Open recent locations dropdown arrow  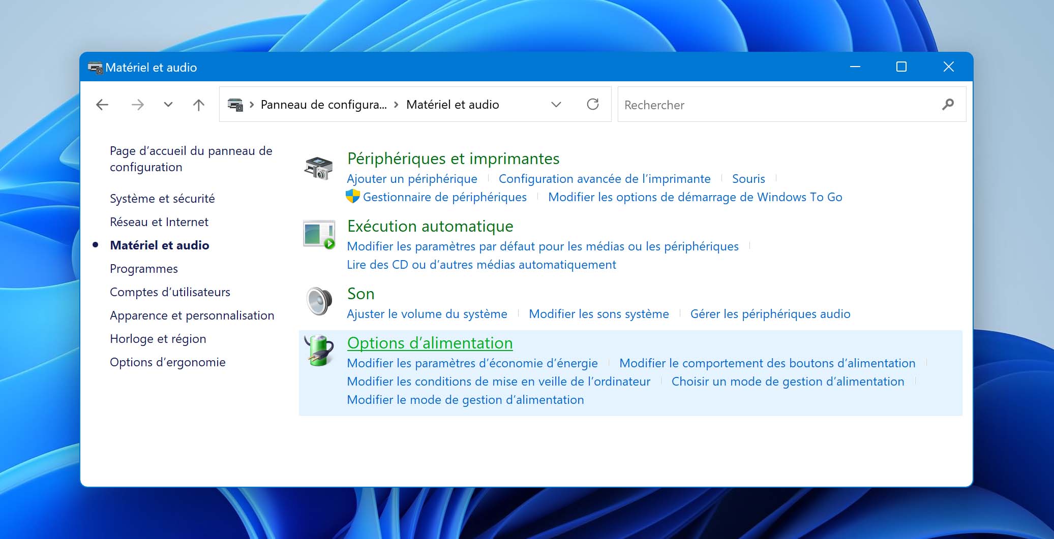pos(168,105)
